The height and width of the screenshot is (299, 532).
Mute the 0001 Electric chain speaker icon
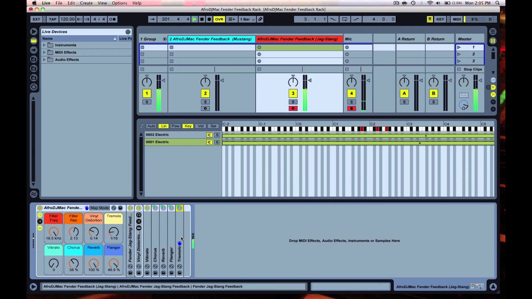pos(209,142)
